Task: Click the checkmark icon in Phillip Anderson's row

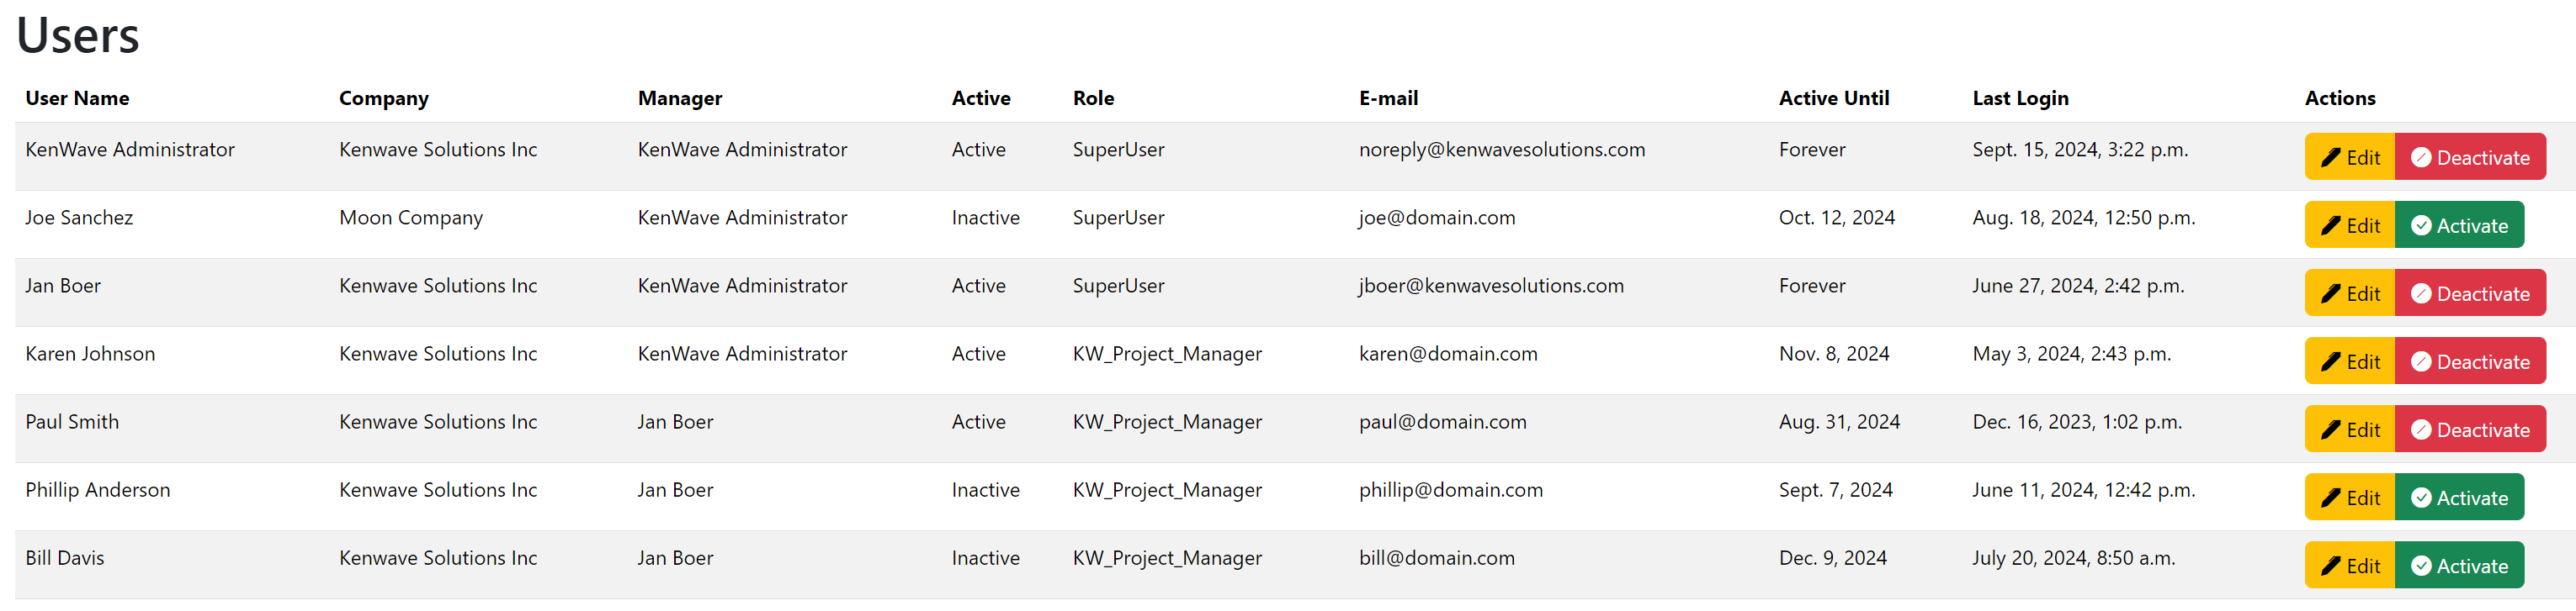Action: (x=2421, y=498)
